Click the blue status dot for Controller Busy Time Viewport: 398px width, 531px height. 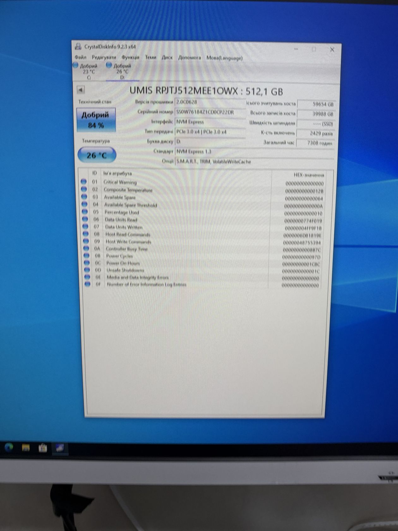pyautogui.click(x=86, y=248)
